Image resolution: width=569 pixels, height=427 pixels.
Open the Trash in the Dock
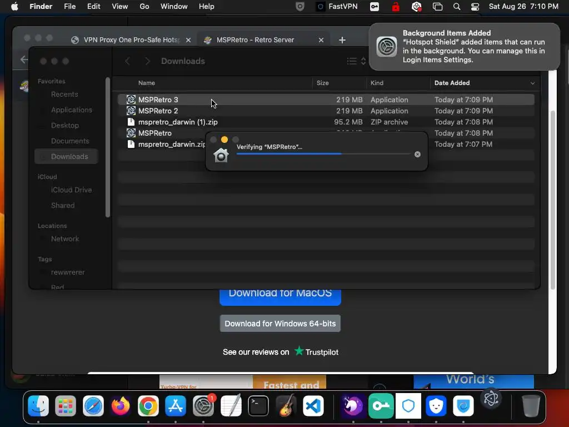point(531,405)
